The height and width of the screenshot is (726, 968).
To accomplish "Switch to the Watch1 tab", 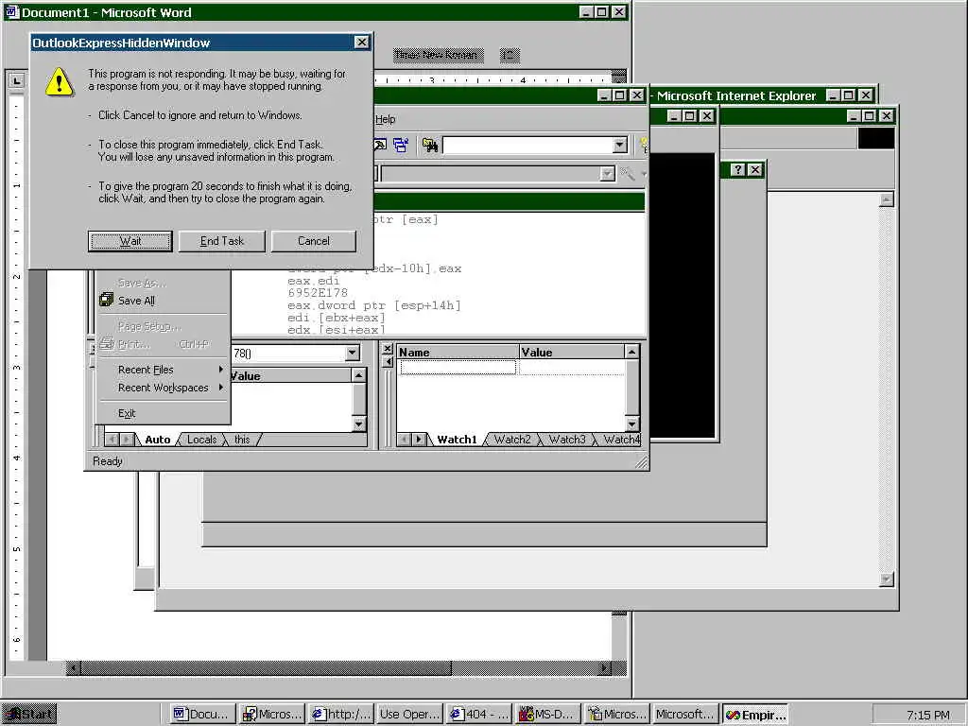I will click(457, 440).
